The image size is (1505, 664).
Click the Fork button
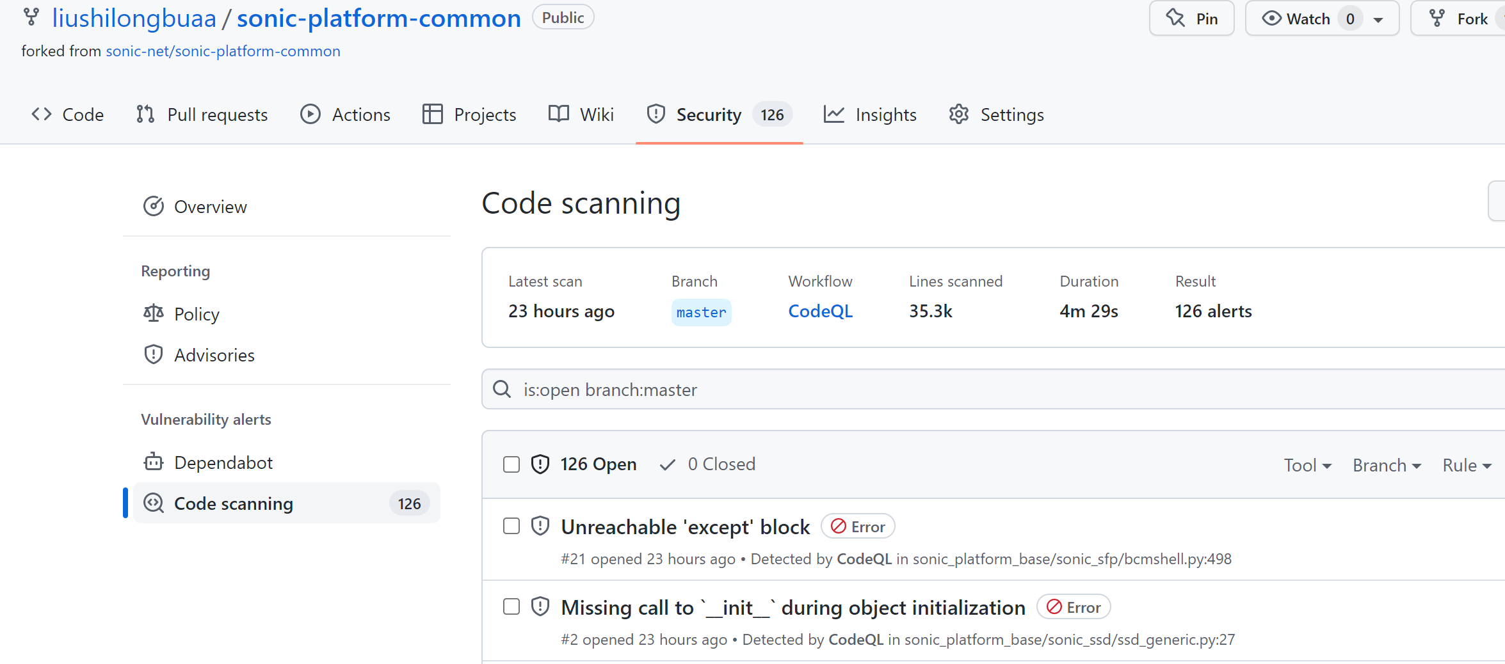pos(1458,19)
